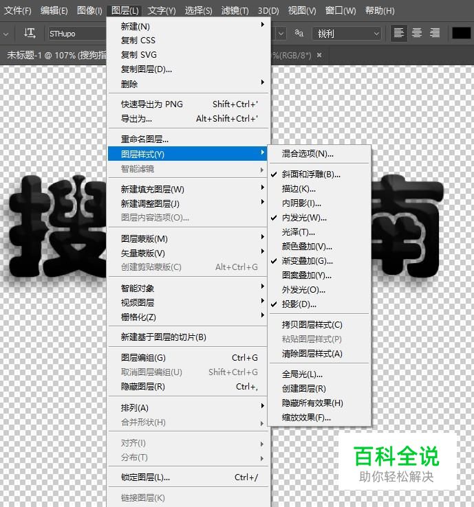
Task: Click the anti-aliasing aa icon
Action: click(299, 33)
